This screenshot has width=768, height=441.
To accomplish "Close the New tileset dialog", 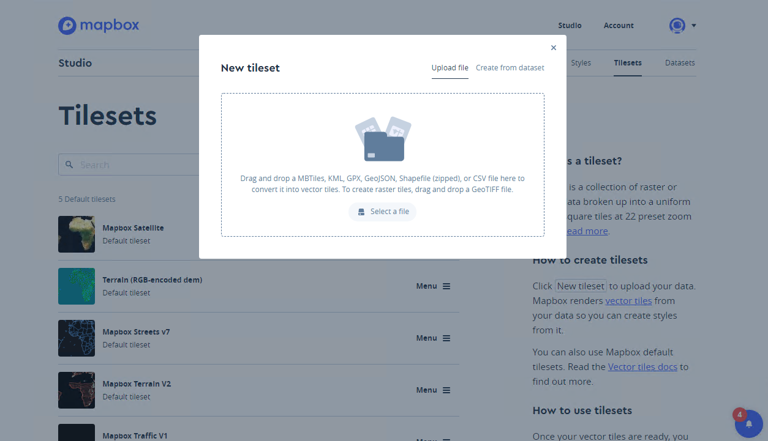I will pyautogui.click(x=554, y=48).
